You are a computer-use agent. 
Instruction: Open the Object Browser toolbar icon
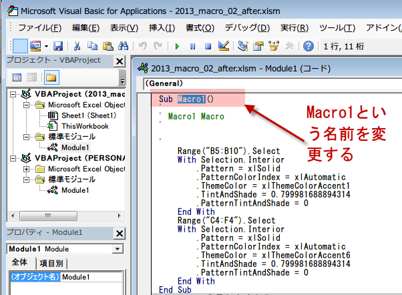pos(274,46)
